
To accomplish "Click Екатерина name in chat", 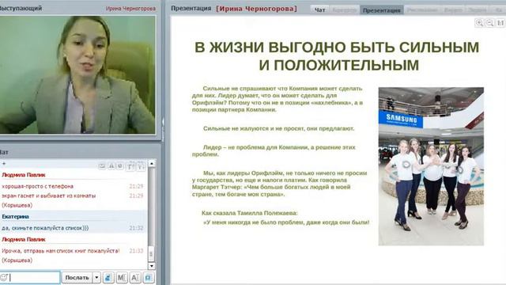I will (x=15, y=216).
